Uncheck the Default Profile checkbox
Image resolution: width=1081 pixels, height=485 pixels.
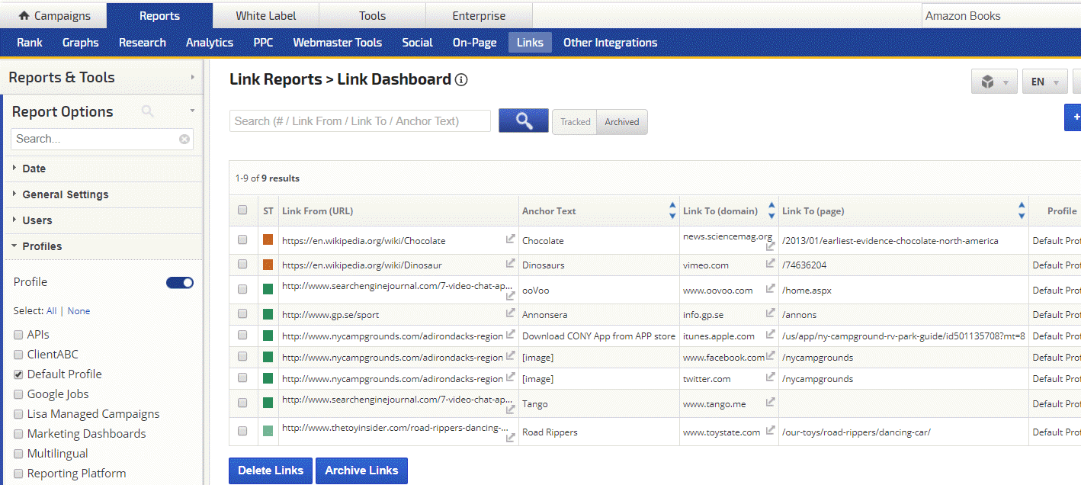[x=18, y=374]
